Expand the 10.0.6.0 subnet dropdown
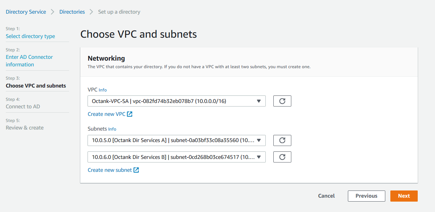This screenshot has width=435, height=212. tap(176, 157)
